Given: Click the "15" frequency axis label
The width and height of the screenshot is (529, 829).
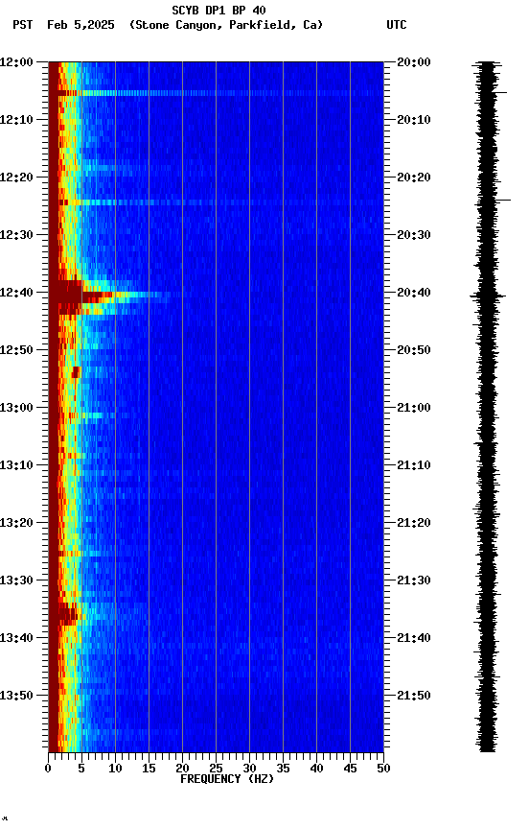Looking at the screenshot, I should (x=149, y=769).
